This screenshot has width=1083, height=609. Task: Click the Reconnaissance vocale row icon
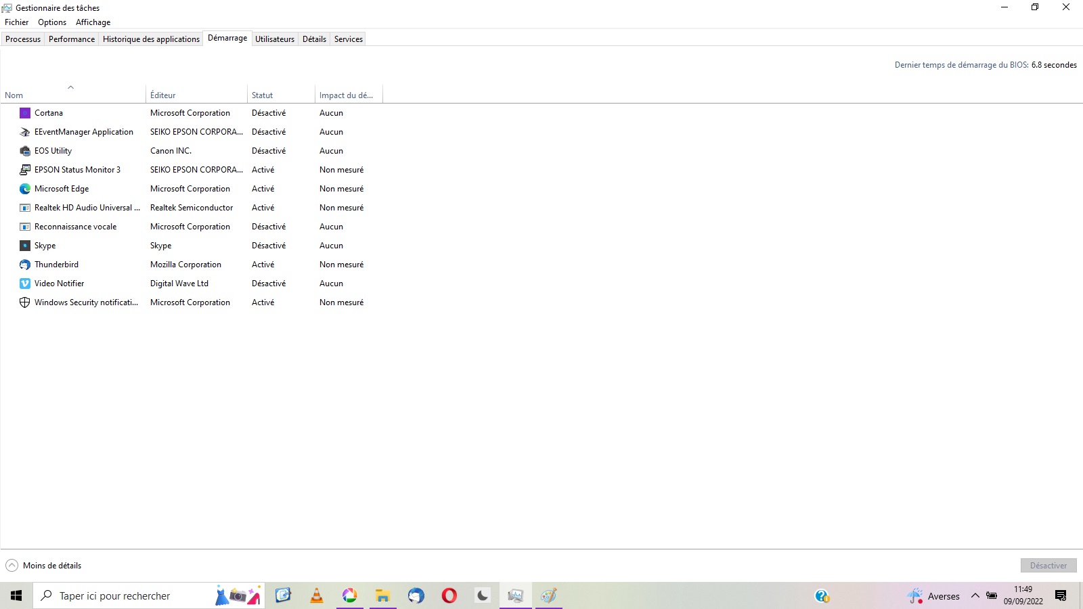point(25,227)
